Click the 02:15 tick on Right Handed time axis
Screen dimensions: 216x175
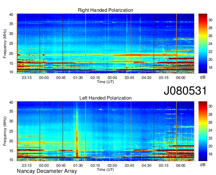(95, 78)
